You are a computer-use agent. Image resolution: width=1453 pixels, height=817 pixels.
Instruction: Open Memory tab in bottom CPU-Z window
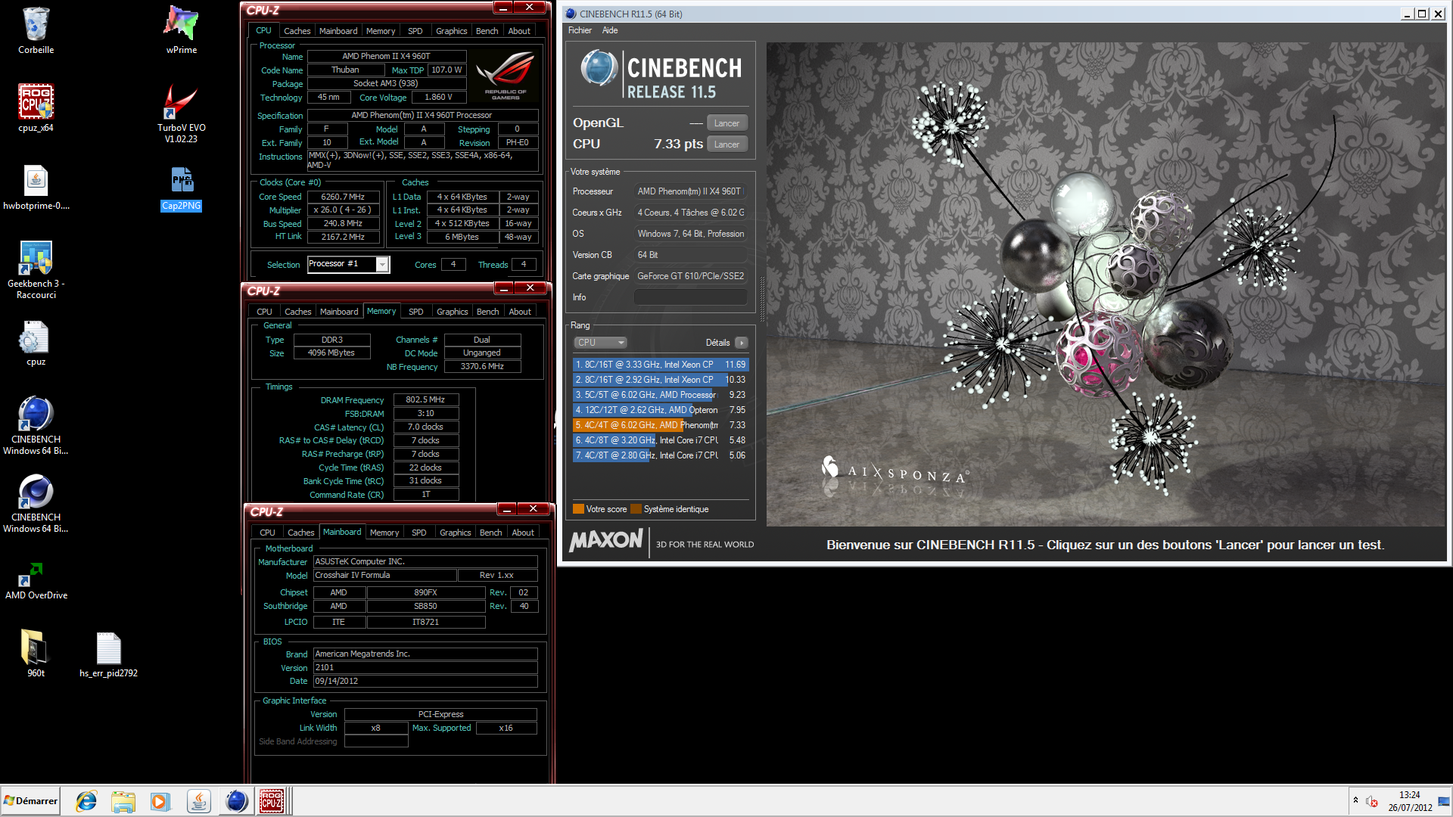coord(384,533)
